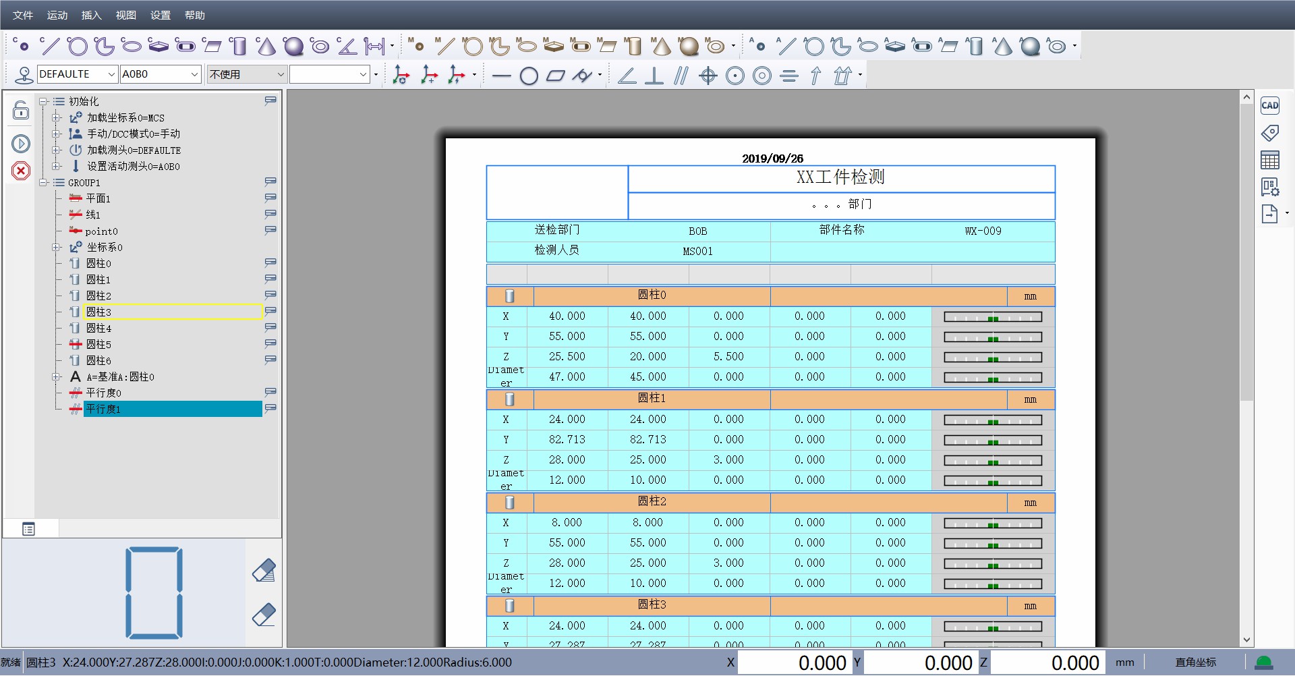Toggle report flag for 圆柱3
Screen dimensions: 1295x676
point(270,311)
